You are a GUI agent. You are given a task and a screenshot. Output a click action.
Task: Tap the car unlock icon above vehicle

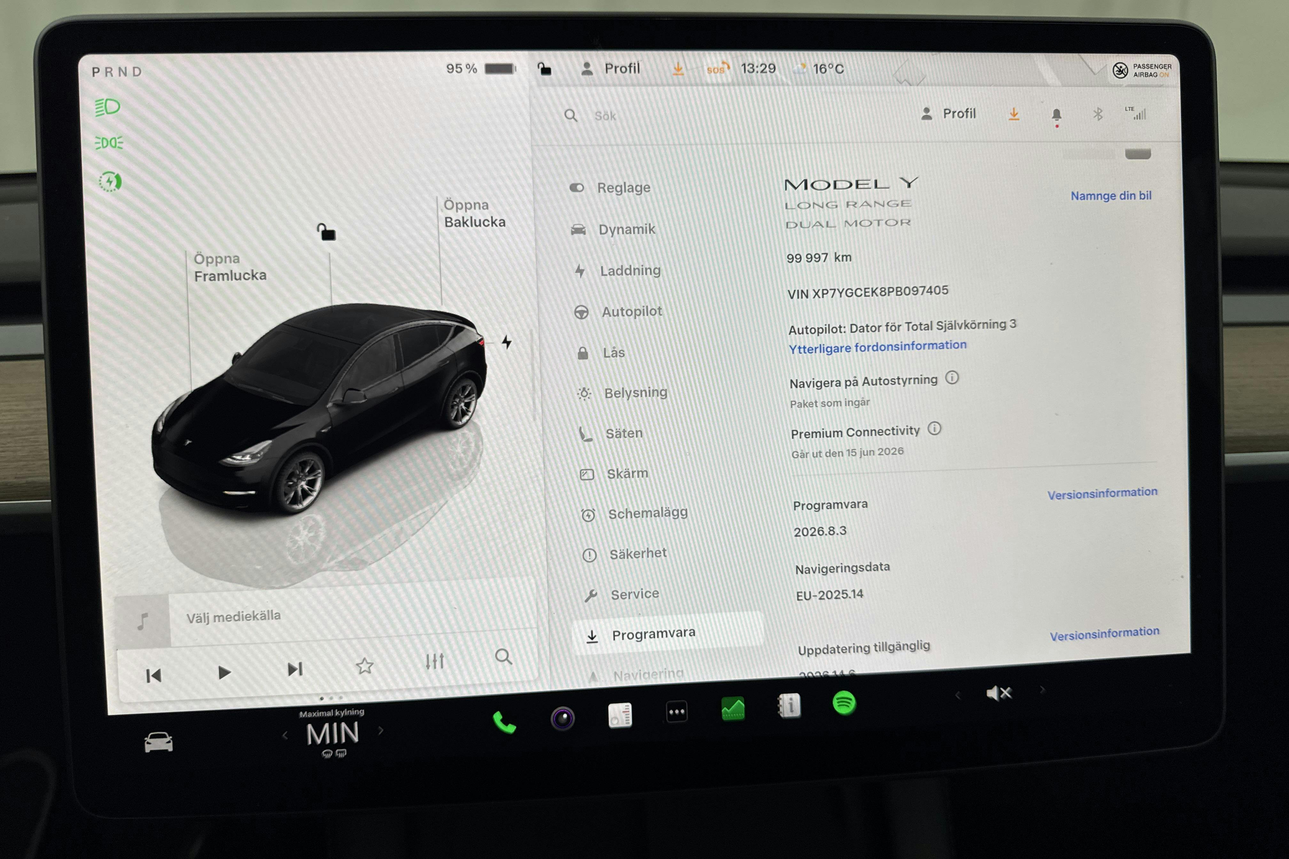pyautogui.click(x=327, y=232)
